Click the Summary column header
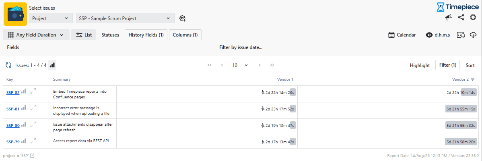This screenshot has width=482, height=161. coord(62,79)
